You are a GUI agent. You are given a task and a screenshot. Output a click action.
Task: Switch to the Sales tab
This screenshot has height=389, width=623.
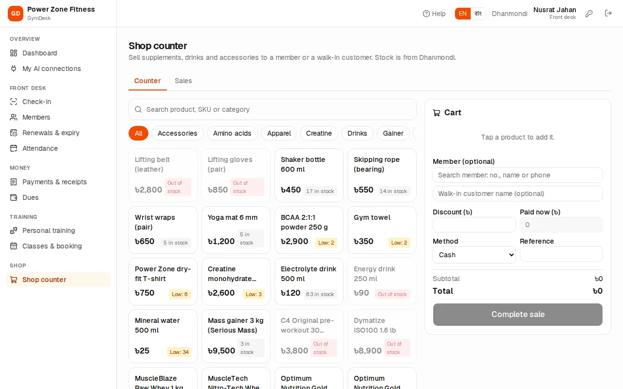[183, 81]
